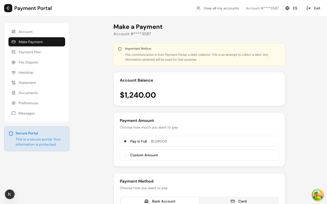Open the Payment Plan menu item
This screenshot has height=204, width=327.
coord(37,52)
